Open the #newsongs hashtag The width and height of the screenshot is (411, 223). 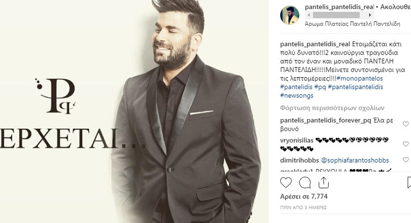click(297, 95)
